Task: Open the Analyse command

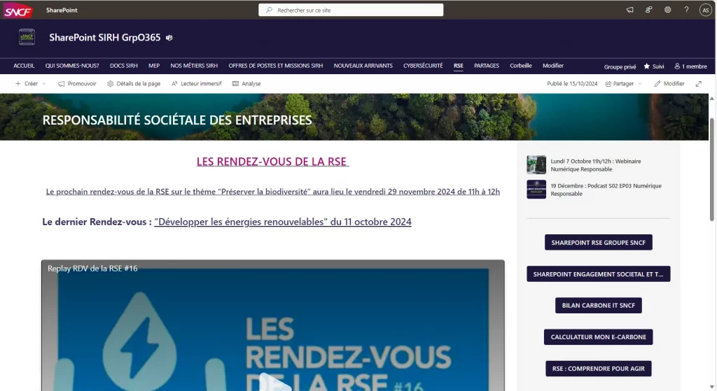Action: pyautogui.click(x=246, y=84)
